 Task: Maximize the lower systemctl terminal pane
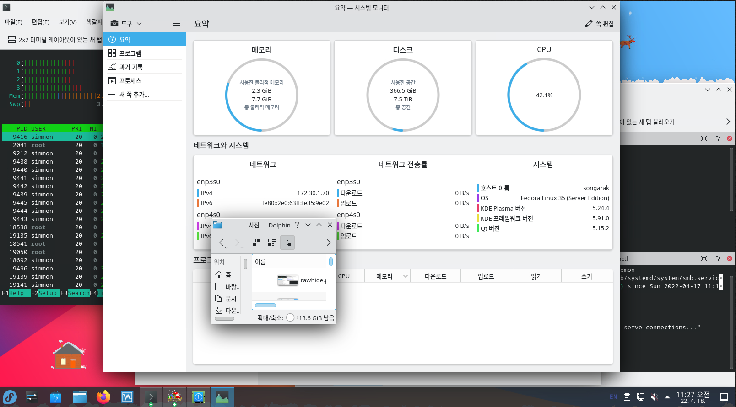[704, 259]
